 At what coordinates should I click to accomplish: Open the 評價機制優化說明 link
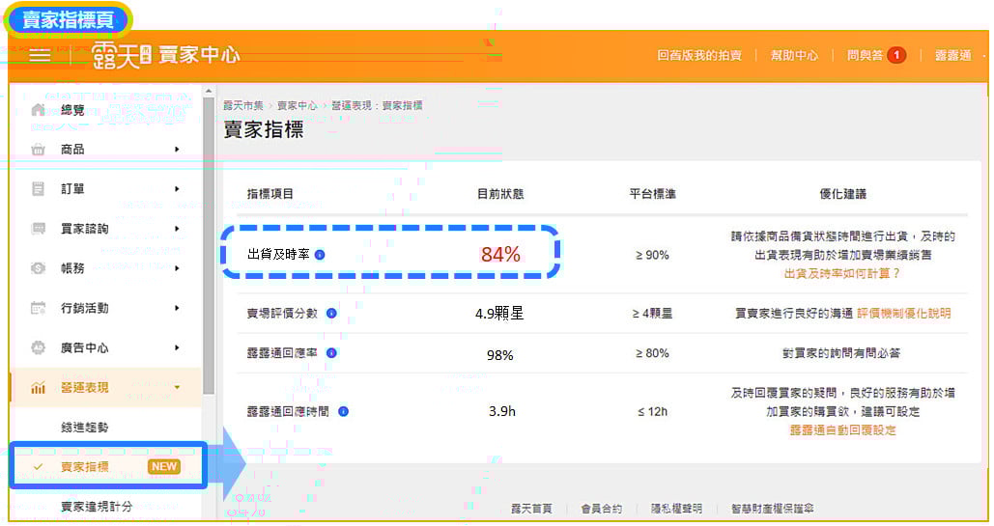(903, 314)
